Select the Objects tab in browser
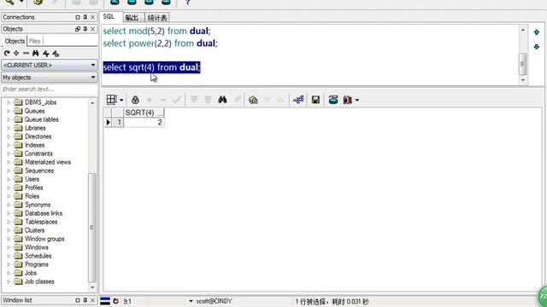The width and height of the screenshot is (547, 307). click(x=15, y=41)
